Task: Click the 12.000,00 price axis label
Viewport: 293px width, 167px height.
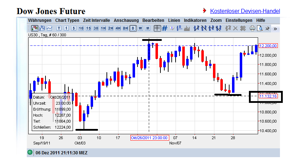Action: click(x=268, y=55)
